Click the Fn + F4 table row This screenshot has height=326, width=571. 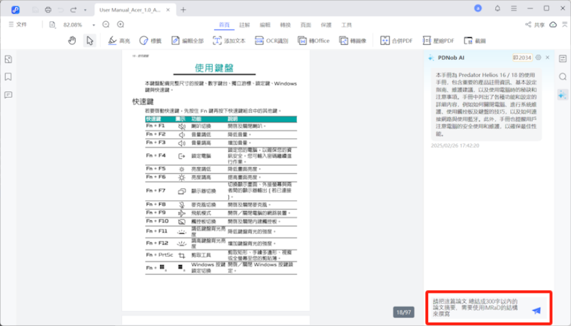pos(221,156)
